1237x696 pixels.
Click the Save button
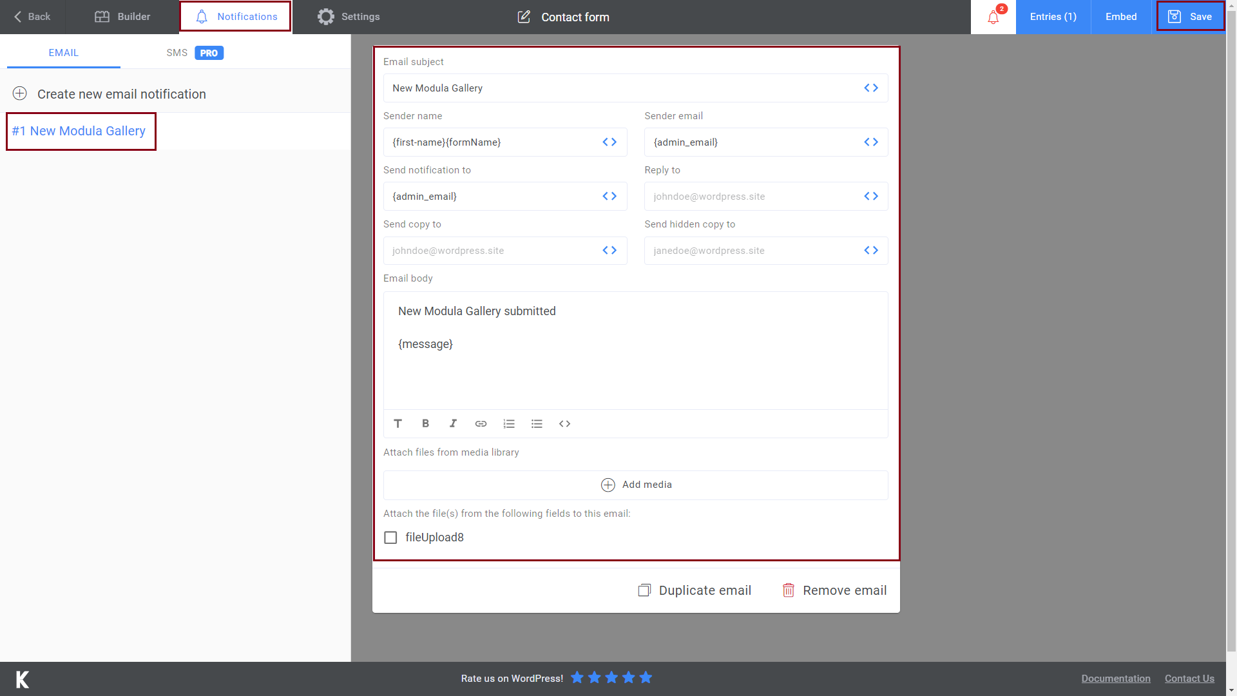point(1190,17)
